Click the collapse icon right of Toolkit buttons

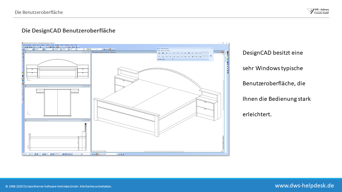pyautogui.click(x=211, y=56)
